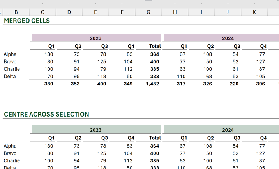Select column I header
The height and width of the screenshot is (169, 279).
pos(201,12)
